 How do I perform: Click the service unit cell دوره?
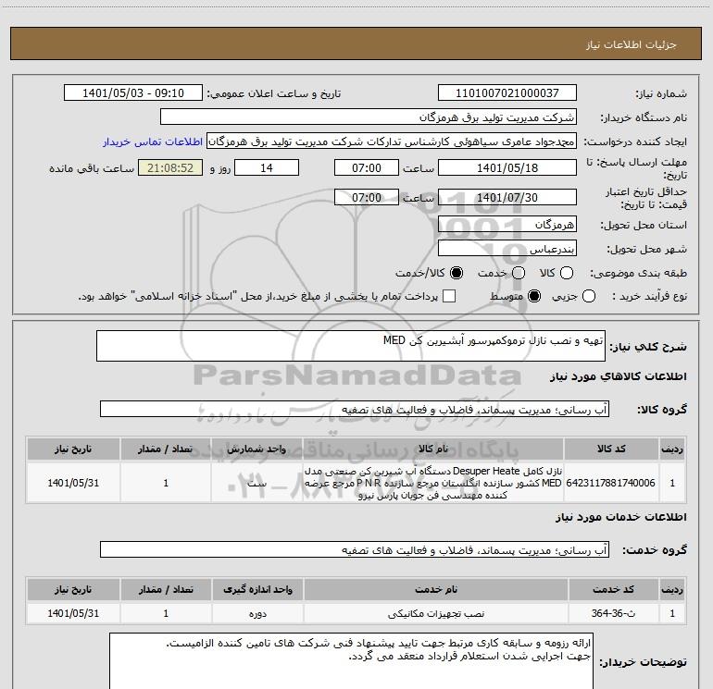257,613
